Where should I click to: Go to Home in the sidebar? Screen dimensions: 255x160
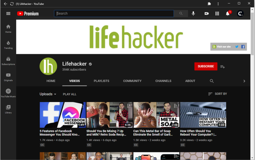coord(8,28)
